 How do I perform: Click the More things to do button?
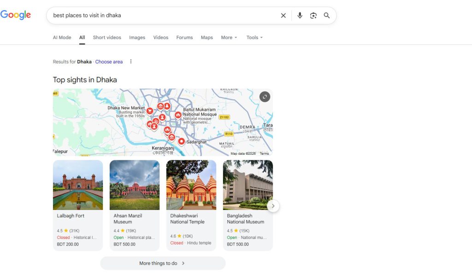click(x=162, y=263)
